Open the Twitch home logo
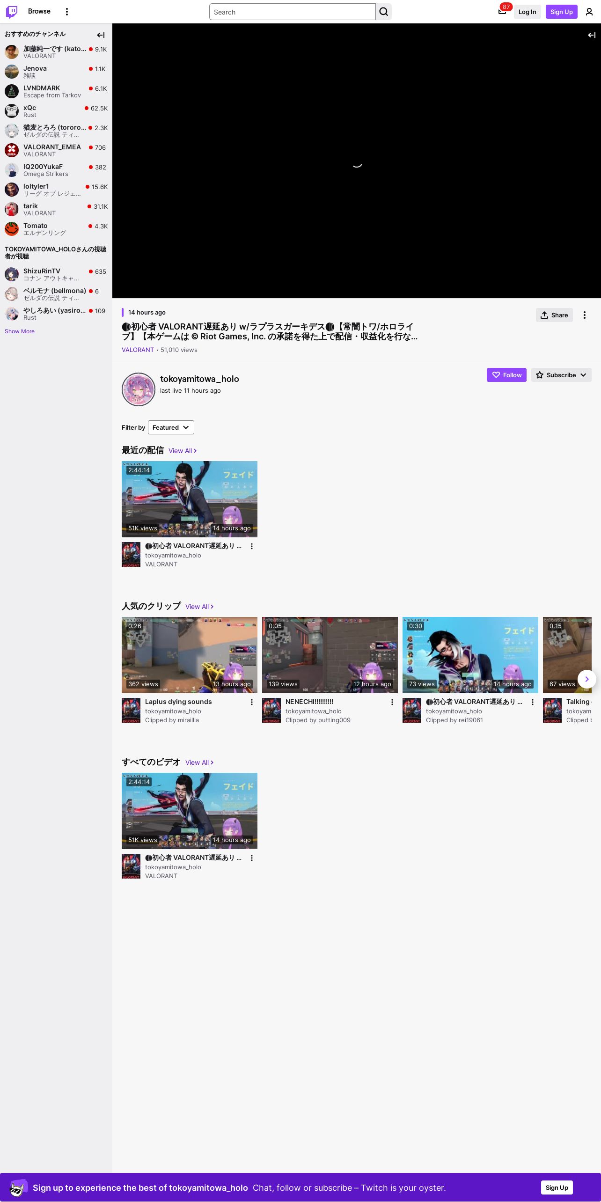The height and width of the screenshot is (1202, 601). click(x=12, y=12)
